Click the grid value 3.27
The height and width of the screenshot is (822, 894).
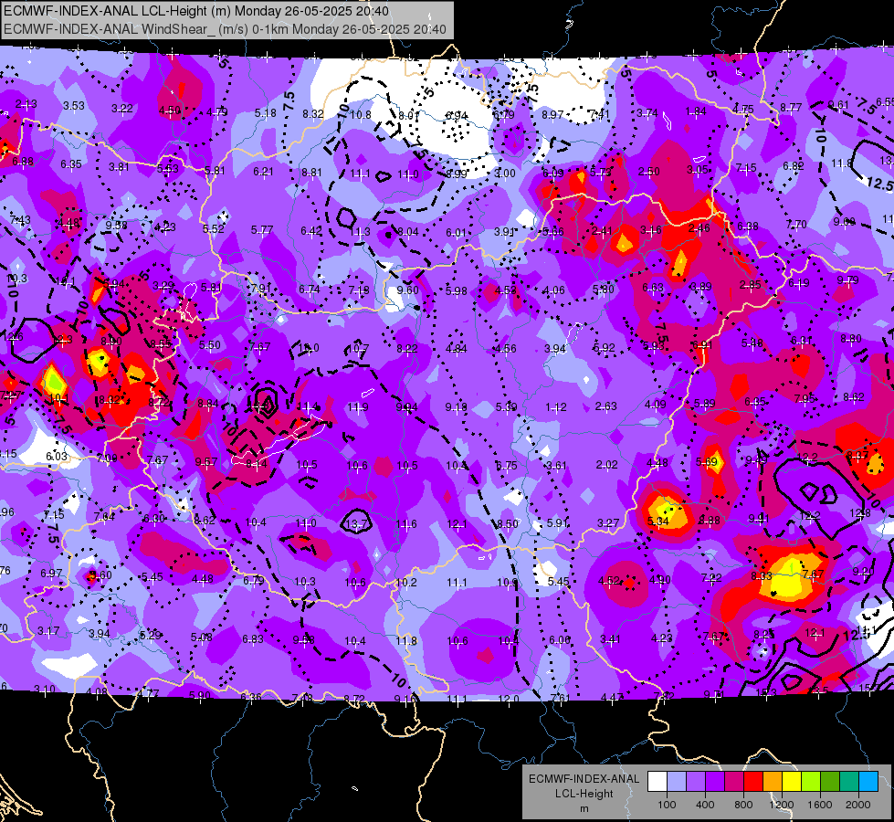click(x=608, y=523)
